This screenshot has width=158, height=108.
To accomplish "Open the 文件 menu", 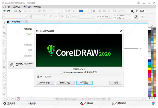I will pyautogui.click(x=6, y=7).
